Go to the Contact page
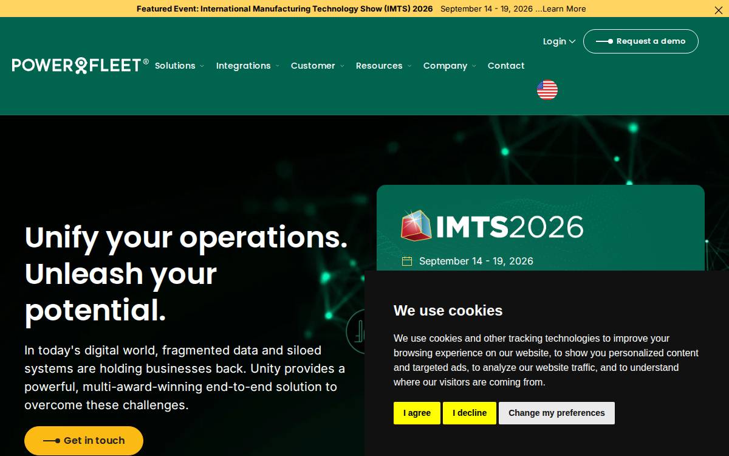 [x=506, y=66]
